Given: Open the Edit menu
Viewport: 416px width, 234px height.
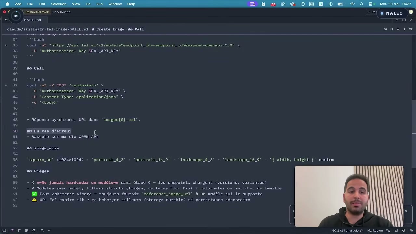Looking at the screenshot, I should point(42,4).
